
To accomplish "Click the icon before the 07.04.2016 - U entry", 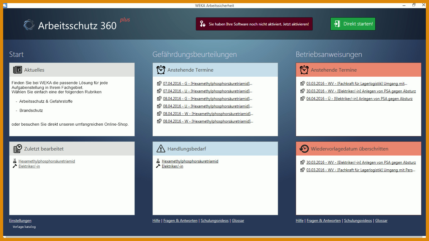I will pos(159,91).
